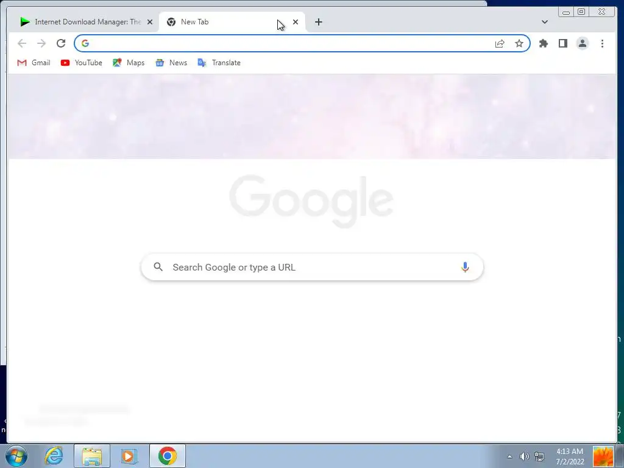
Task: Click the orange flower tray icon
Action: pyautogui.click(x=603, y=456)
